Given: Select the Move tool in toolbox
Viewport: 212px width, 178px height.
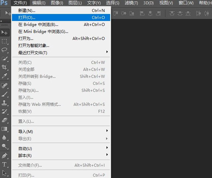Looking at the screenshot, I should tap(4, 32).
